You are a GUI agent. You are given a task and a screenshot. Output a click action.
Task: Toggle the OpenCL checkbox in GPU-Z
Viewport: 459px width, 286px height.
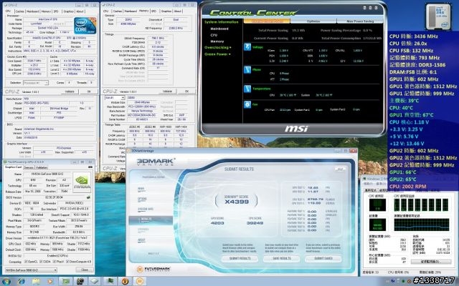pyautogui.click(x=26, y=262)
